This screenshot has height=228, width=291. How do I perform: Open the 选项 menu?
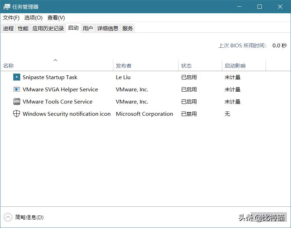tap(33, 17)
